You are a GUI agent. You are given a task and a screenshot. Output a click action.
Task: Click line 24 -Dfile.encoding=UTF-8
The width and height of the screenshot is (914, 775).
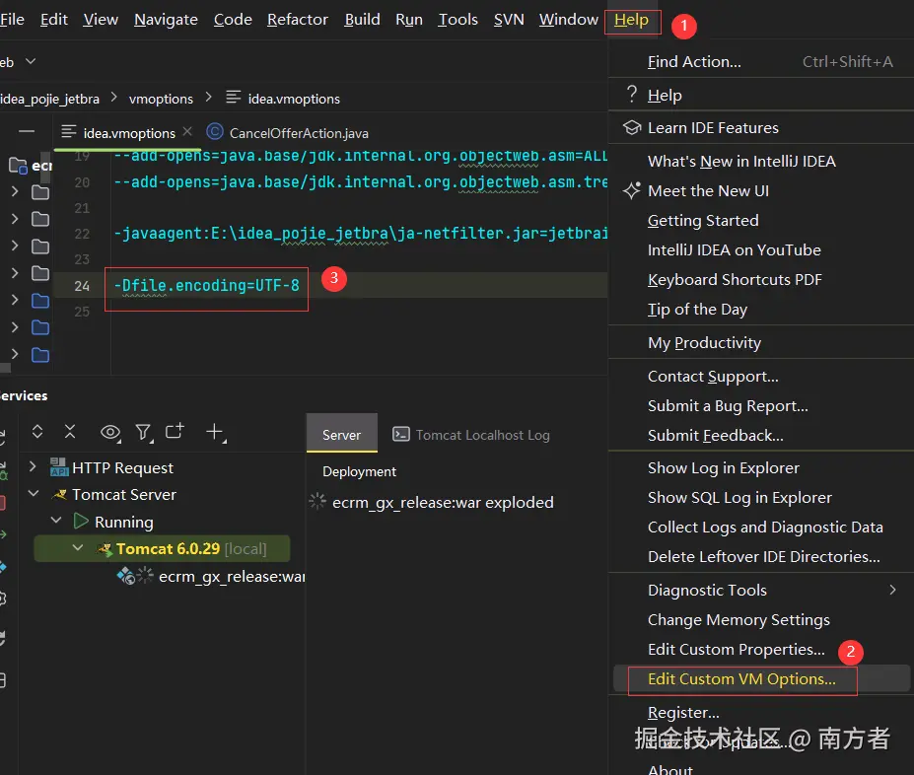pos(206,286)
